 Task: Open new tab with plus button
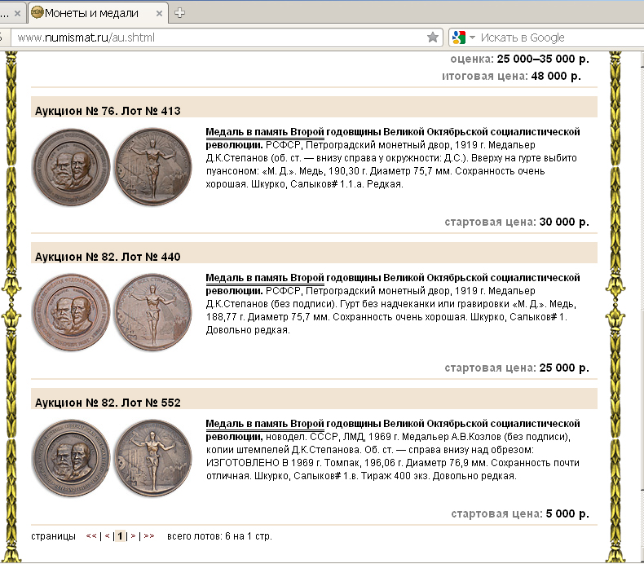pos(179,13)
